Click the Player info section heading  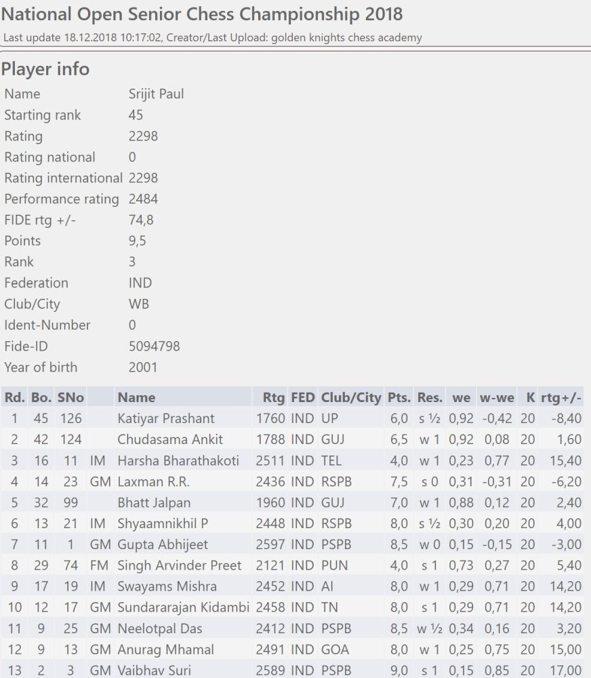(45, 69)
